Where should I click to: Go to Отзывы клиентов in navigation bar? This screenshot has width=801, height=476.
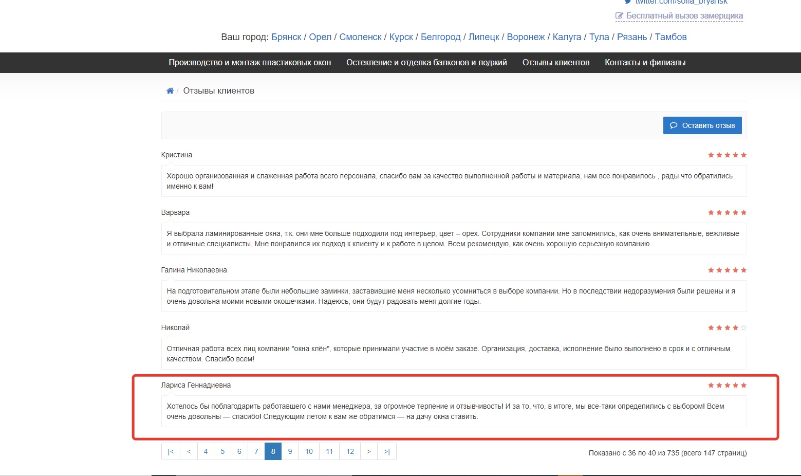[x=556, y=63]
